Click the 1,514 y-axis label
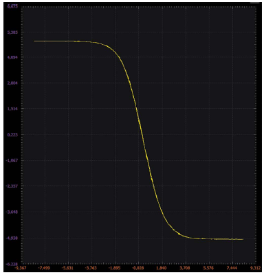The height and width of the screenshot is (275, 264). pyautogui.click(x=13, y=108)
